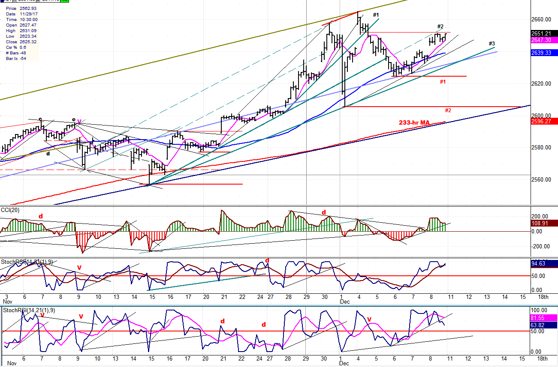Click the Price 2562.93 readout row
Image resolution: width=558 pixels, height=367 pixels.
[x=21, y=9]
